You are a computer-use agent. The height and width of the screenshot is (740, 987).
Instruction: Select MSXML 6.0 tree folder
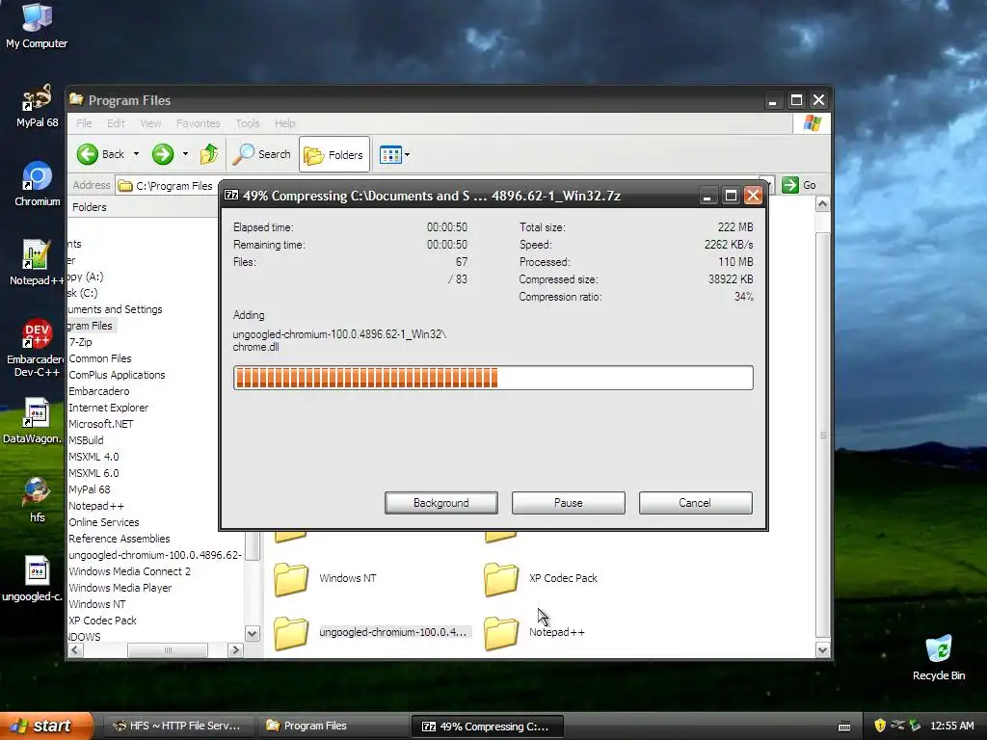(x=93, y=473)
